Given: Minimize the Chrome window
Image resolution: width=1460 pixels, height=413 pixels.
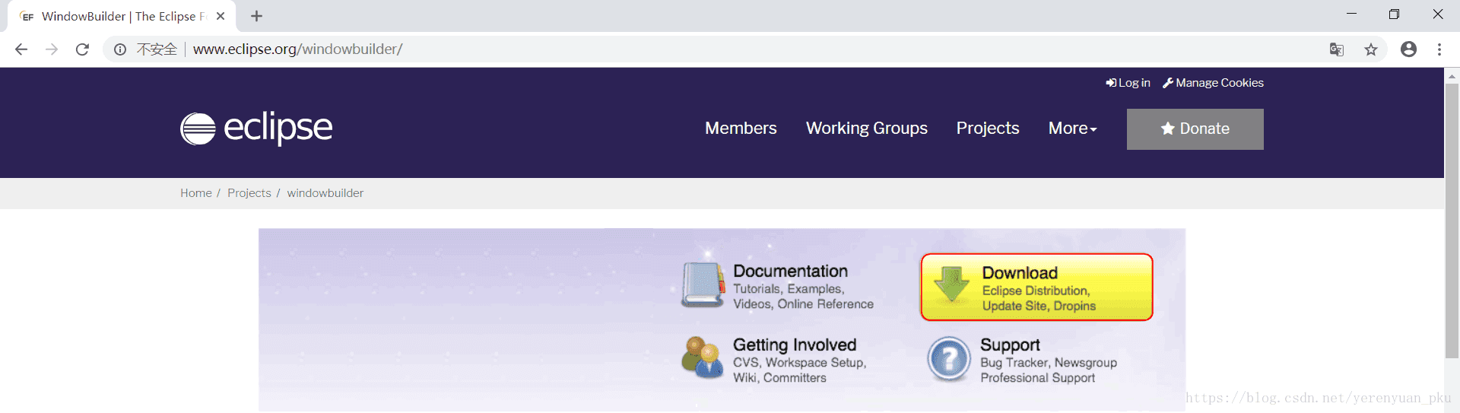Looking at the screenshot, I should [x=1351, y=14].
